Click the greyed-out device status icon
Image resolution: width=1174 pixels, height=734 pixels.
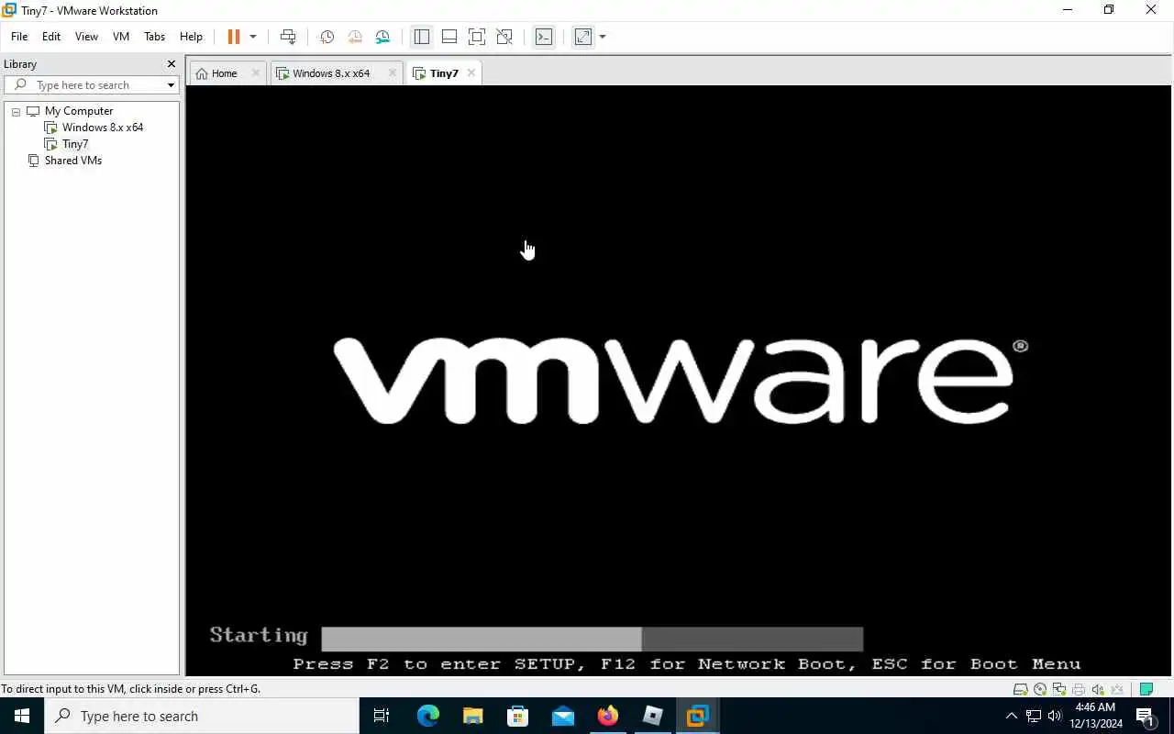(1117, 689)
